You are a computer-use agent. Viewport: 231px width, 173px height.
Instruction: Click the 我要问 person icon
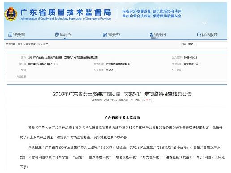point(151,35)
